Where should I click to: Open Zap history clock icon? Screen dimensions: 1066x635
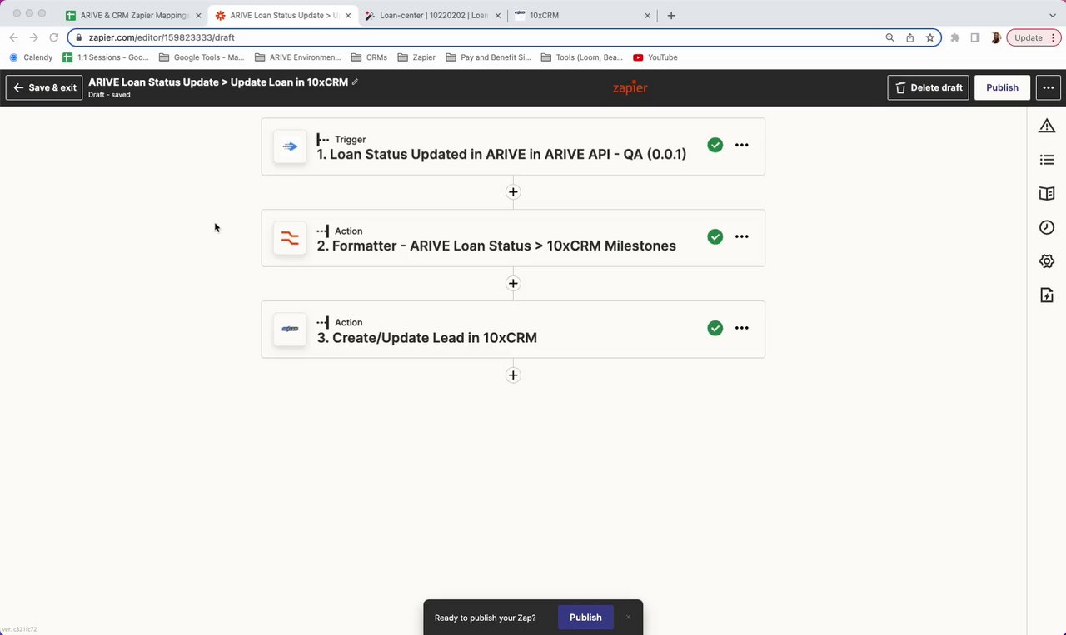[1047, 227]
